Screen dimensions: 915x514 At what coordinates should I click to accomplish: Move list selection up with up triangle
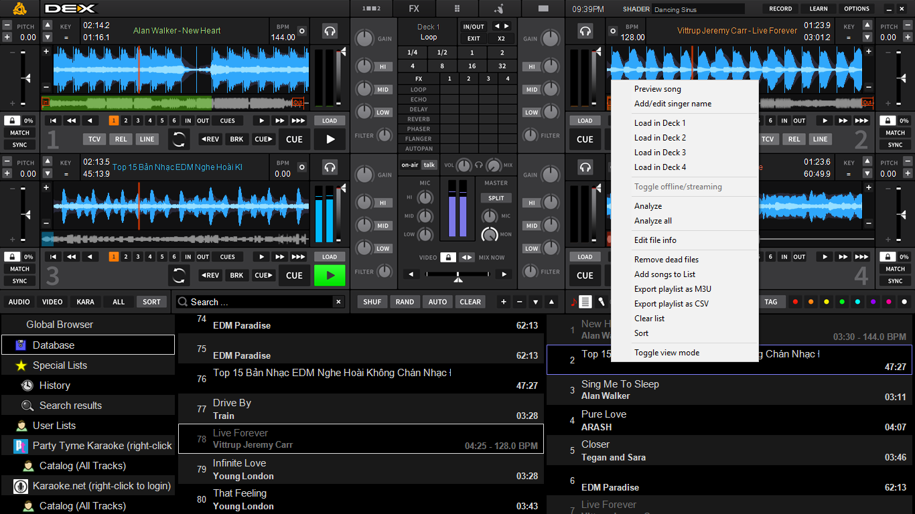[x=551, y=302]
